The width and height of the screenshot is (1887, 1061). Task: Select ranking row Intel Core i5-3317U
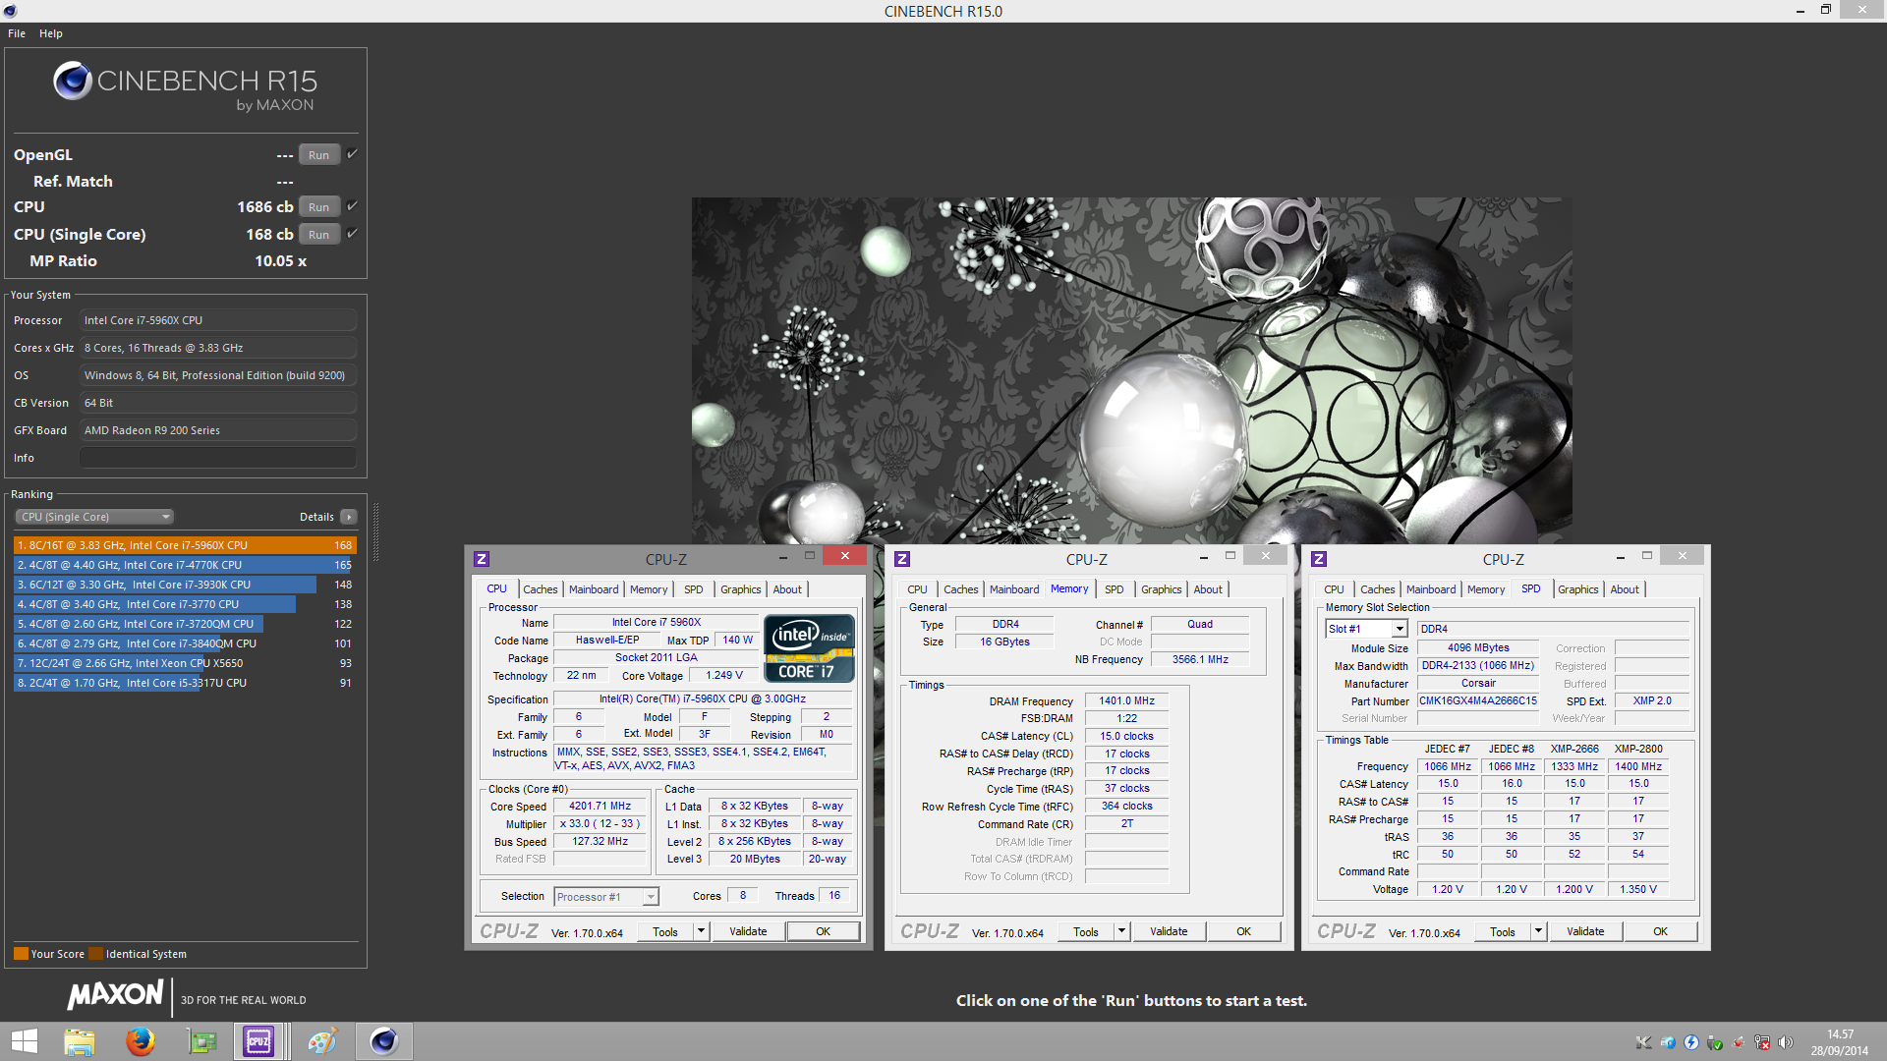tap(185, 683)
